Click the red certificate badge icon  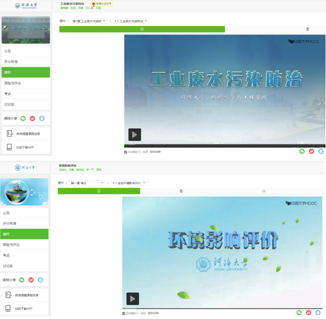coord(94,4)
